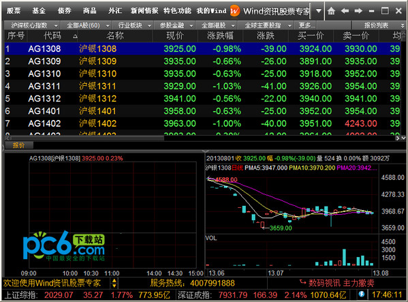Screen dimensions: 408x302
Task: Sort by 序号 column header
Action: coord(16,35)
